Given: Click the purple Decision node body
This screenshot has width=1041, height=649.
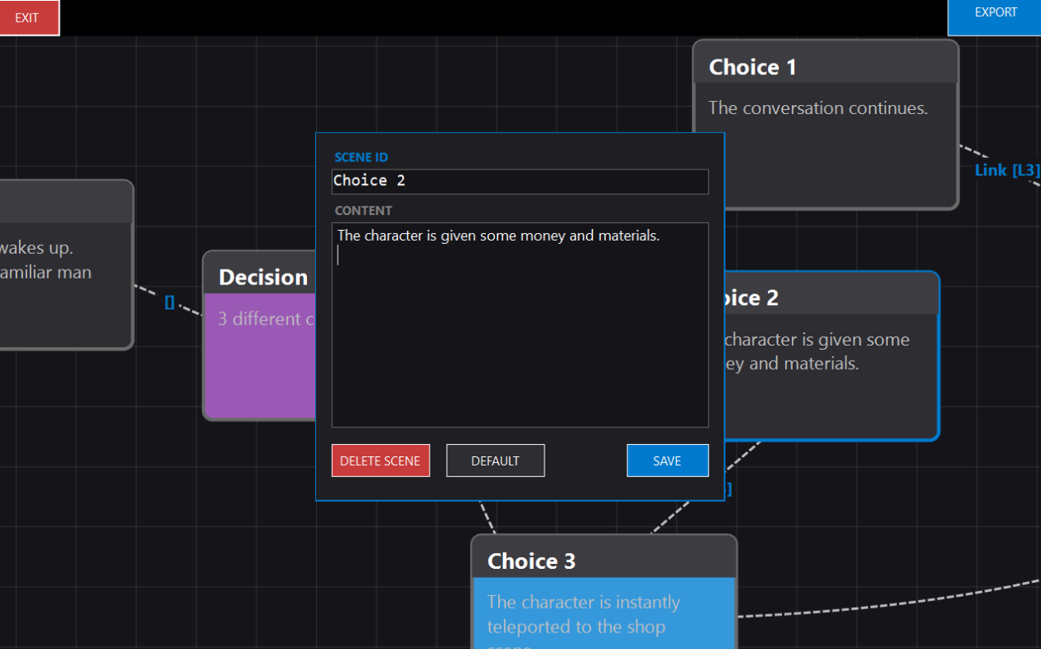Looking at the screenshot, I should (x=258, y=372).
